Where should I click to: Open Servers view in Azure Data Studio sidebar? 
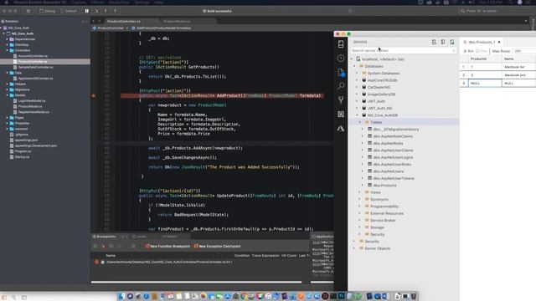point(341,44)
